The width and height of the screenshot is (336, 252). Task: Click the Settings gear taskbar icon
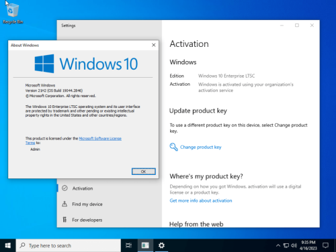pos(161,245)
